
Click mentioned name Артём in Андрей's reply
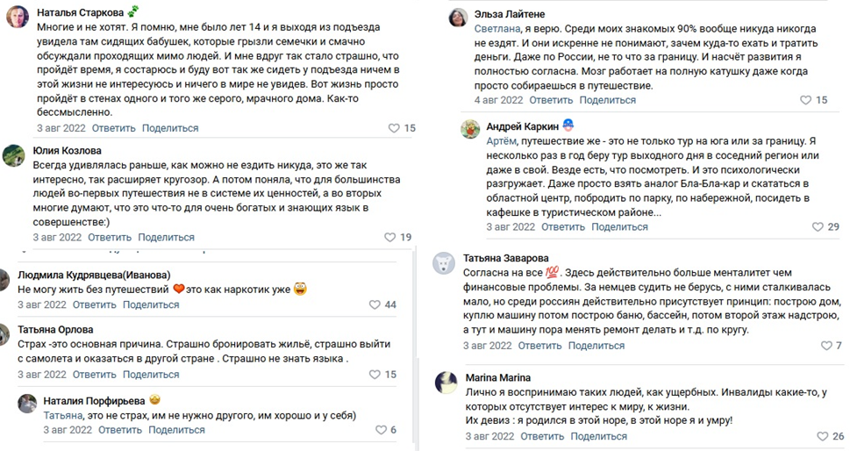tap(504, 140)
